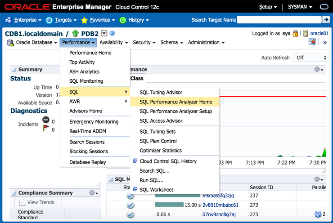Open the Compliance Summary gear menu

(94, 193)
